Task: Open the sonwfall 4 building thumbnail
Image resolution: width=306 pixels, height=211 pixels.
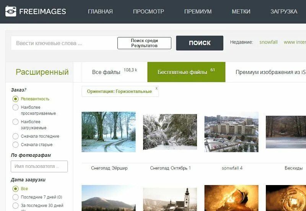Action: [x=231, y=132]
